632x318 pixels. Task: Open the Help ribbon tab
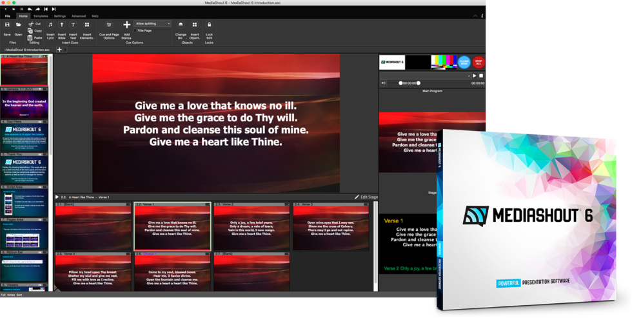(95, 16)
